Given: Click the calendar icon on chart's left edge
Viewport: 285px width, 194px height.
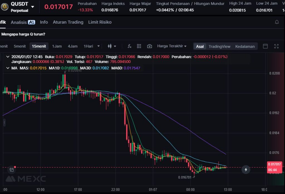Looking at the screenshot, I should (11, 170).
